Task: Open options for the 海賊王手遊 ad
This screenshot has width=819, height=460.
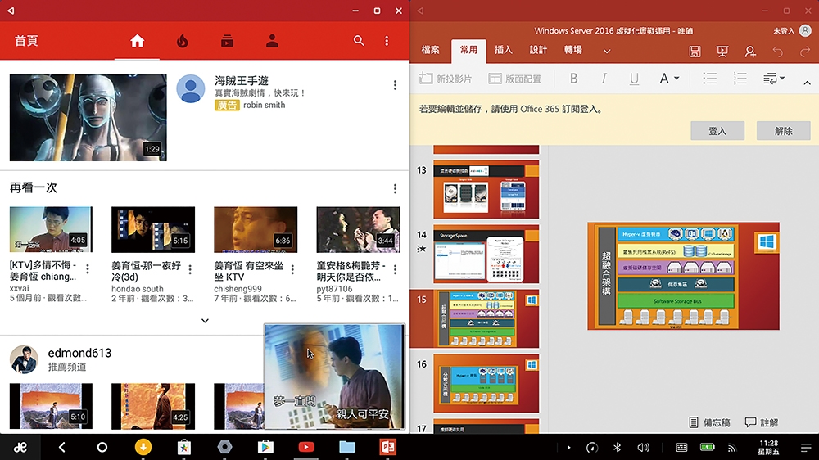Action: (395, 85)
